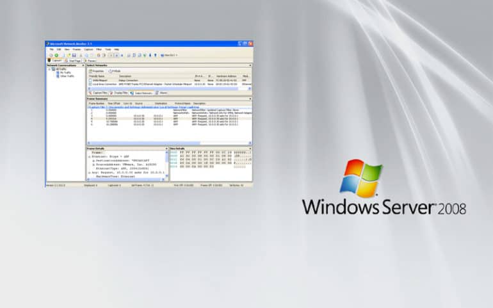
Task: Click the Frame Details horizontal scrollbar
Action: [x=126, y=179]
